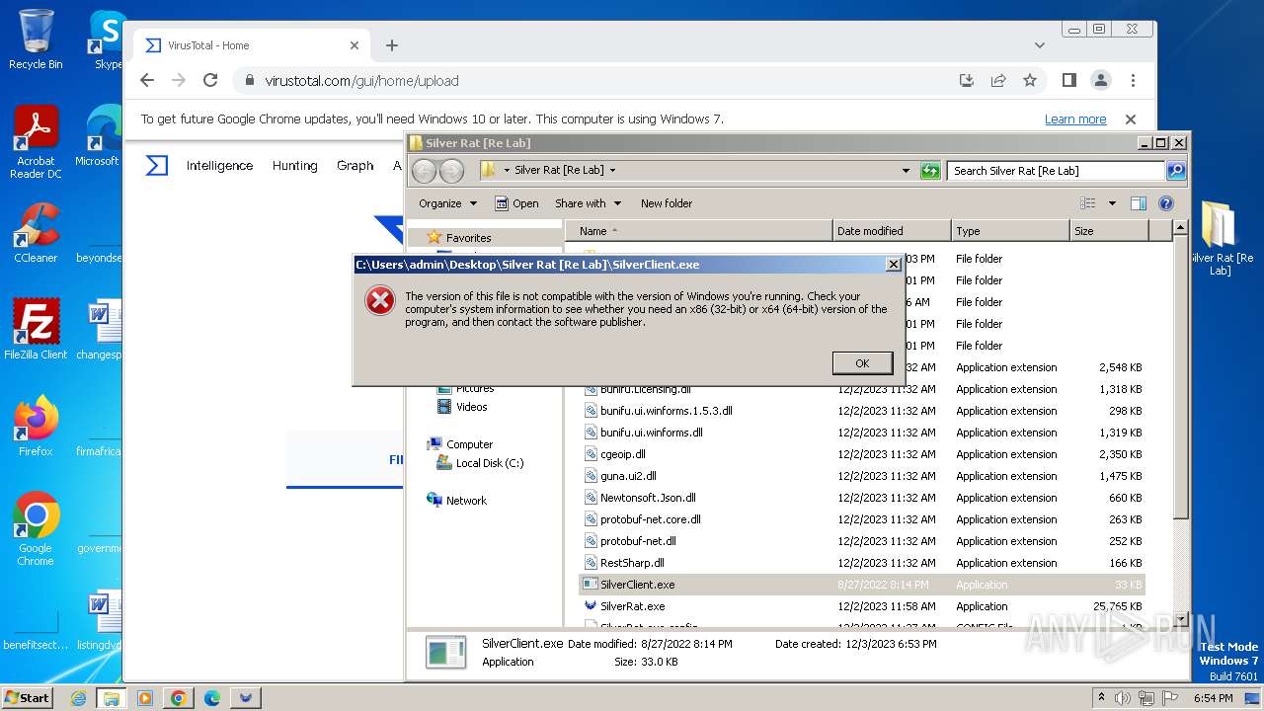
Task: Open a new Chrome tab
Action: pyautogui.click(x=392, y=45)
